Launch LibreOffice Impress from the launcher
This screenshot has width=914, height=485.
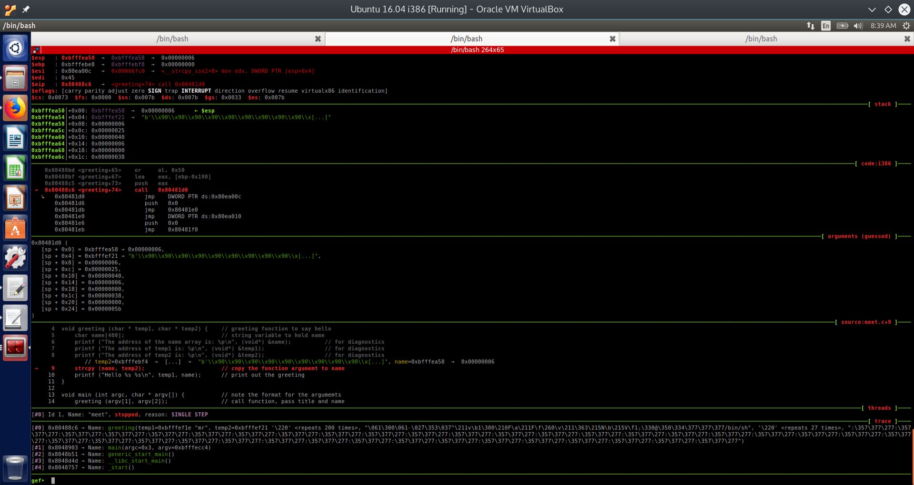pyautogui.click(x=16, y=197)
